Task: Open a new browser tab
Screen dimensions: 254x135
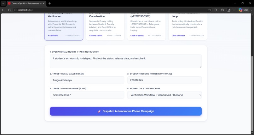Action: point(49,3)
